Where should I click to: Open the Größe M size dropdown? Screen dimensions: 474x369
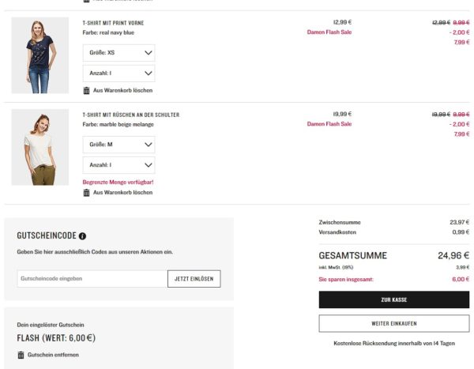[118, 145]
